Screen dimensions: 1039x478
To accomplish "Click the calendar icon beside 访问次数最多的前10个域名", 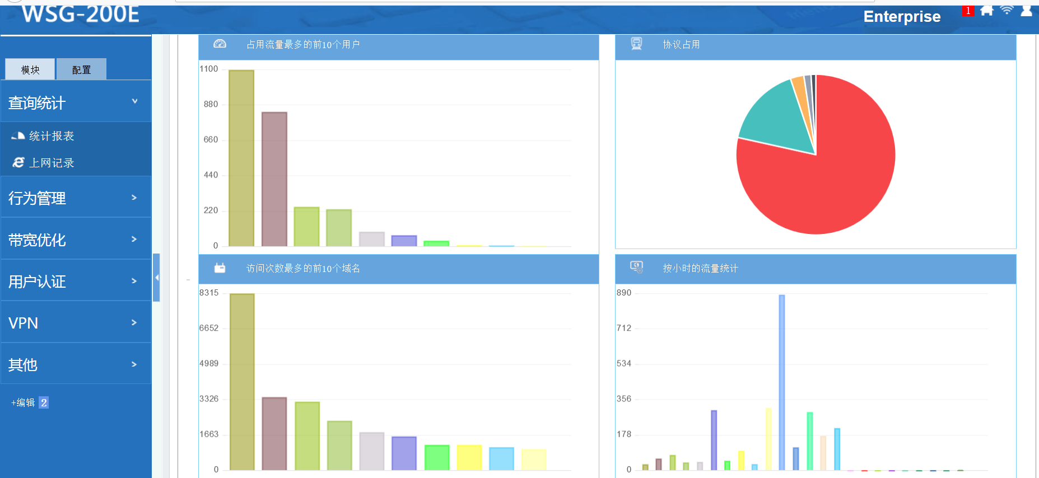I will [220, 268].
